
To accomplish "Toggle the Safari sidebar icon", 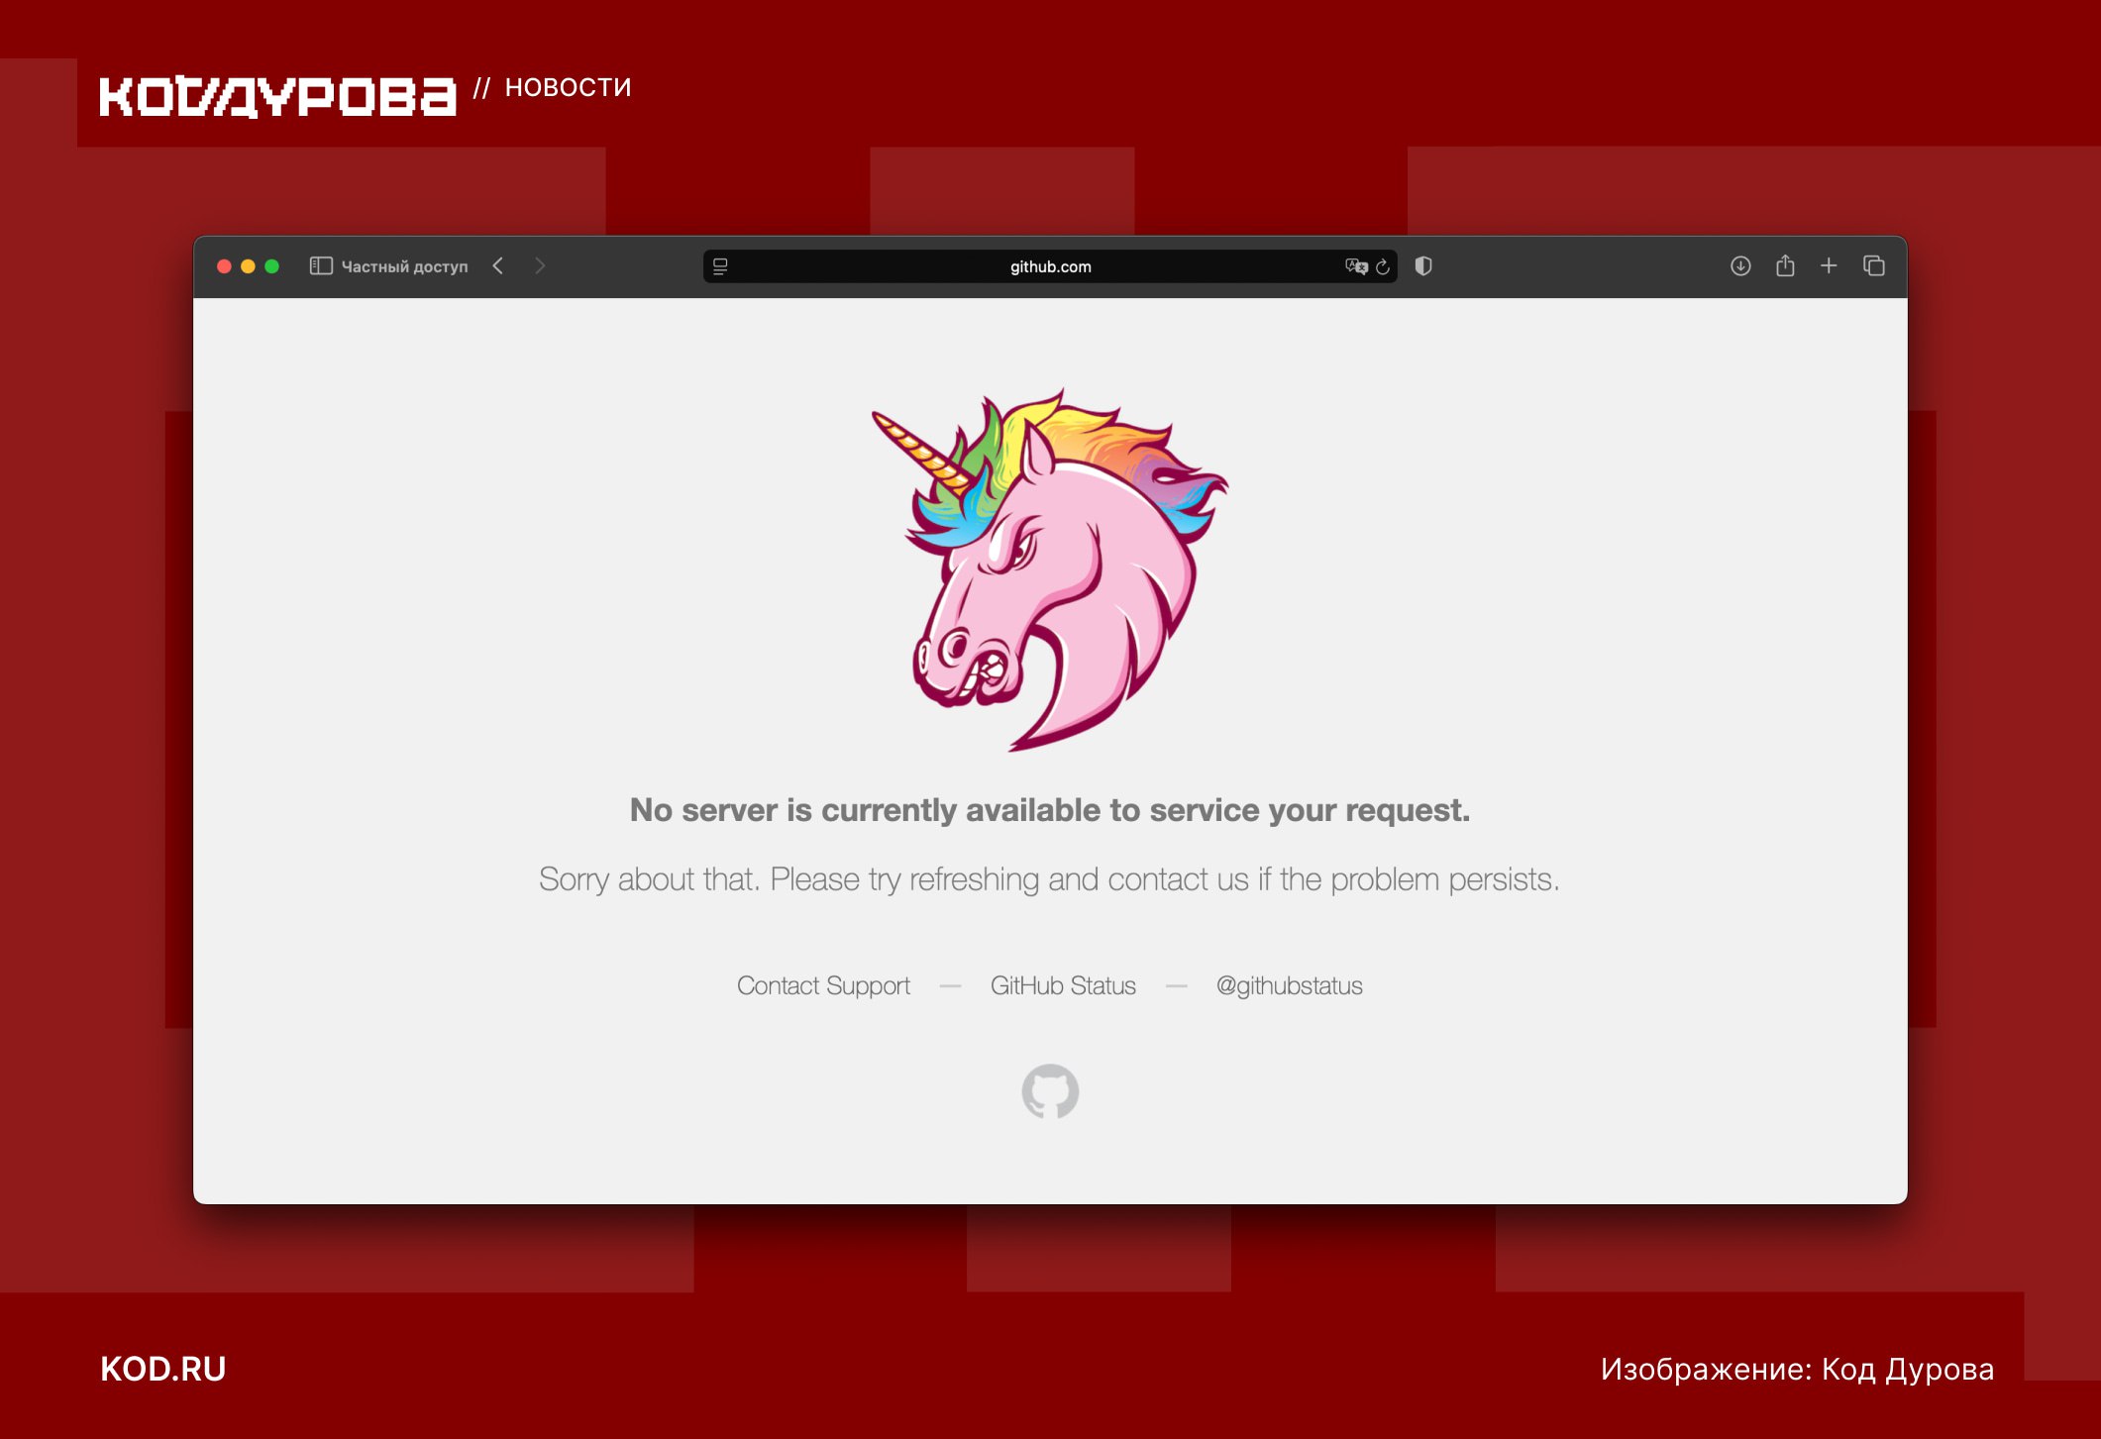I will (x=320, y=266).
